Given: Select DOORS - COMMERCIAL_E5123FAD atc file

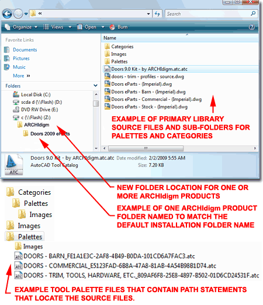Looking at the screenshot, I should click(120, 266).
